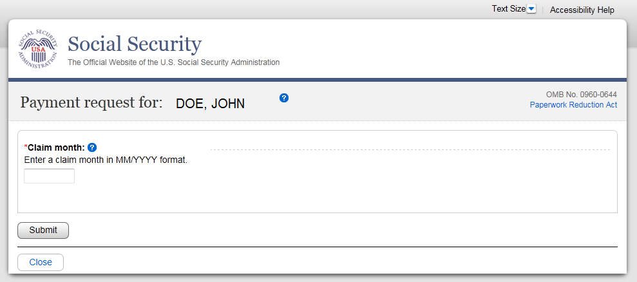Click the OMB No. 0960-0644 text
The width and height of the screenshot is (637, 282).
tap(581, 95)
